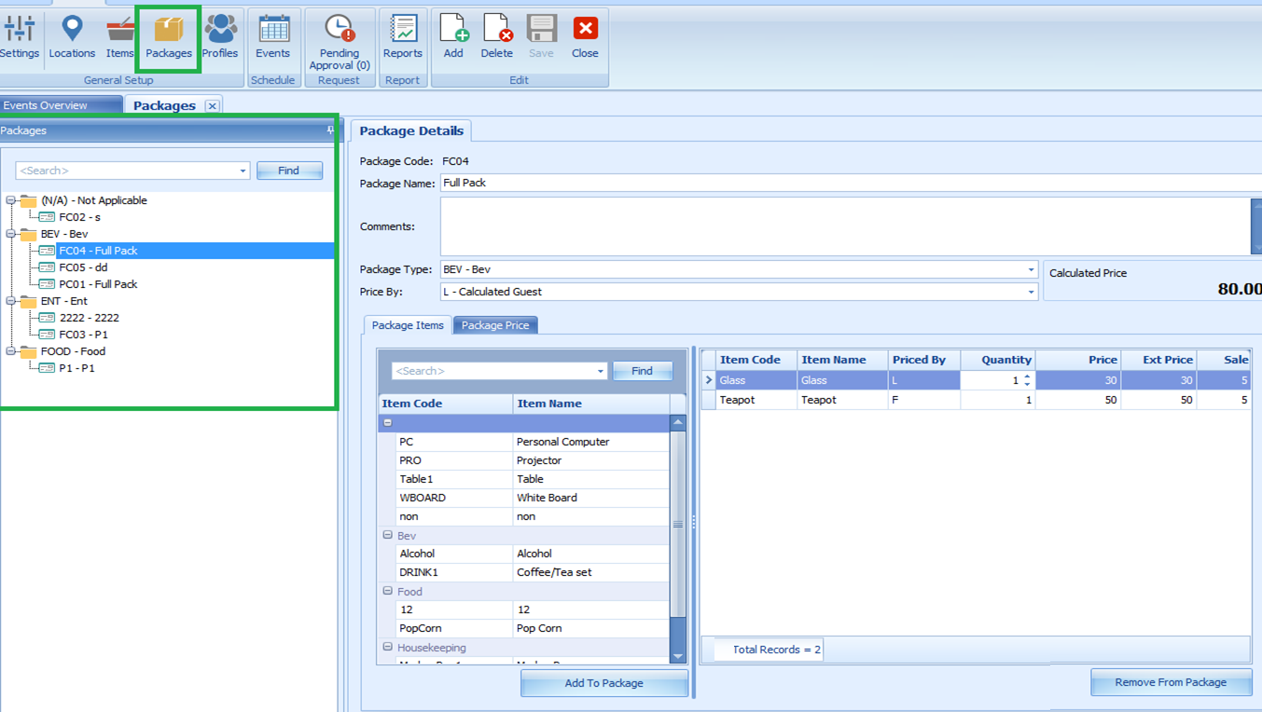This screenshot has width=1262, height=712.
Task: Click the Reports icon
Action: pos(402,37)
